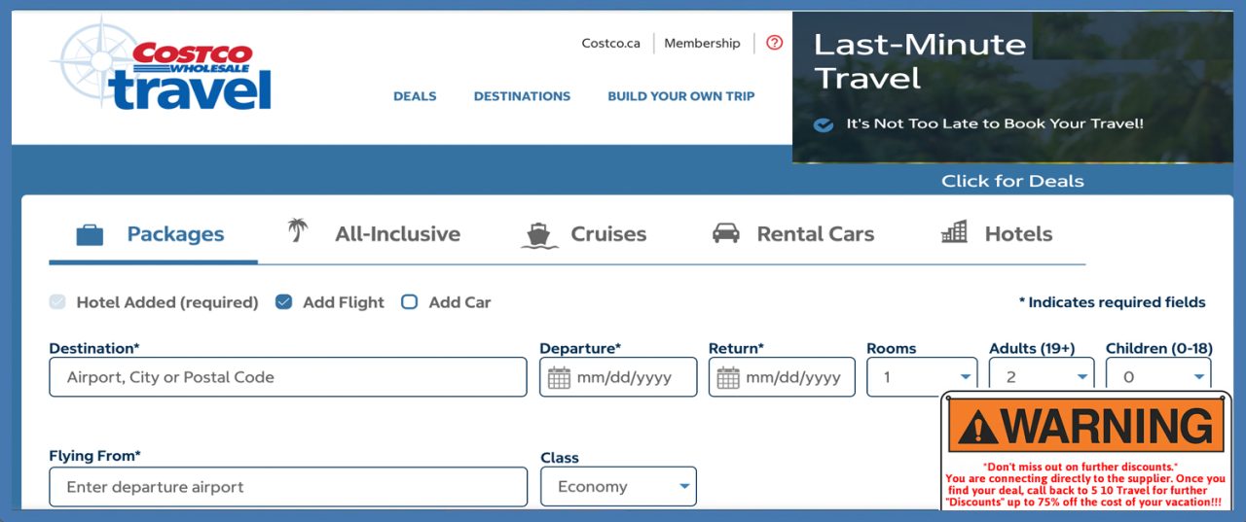Open the red question mark help icon
The height and width of the screenshot is (522, 1246).
pos(774,43)
